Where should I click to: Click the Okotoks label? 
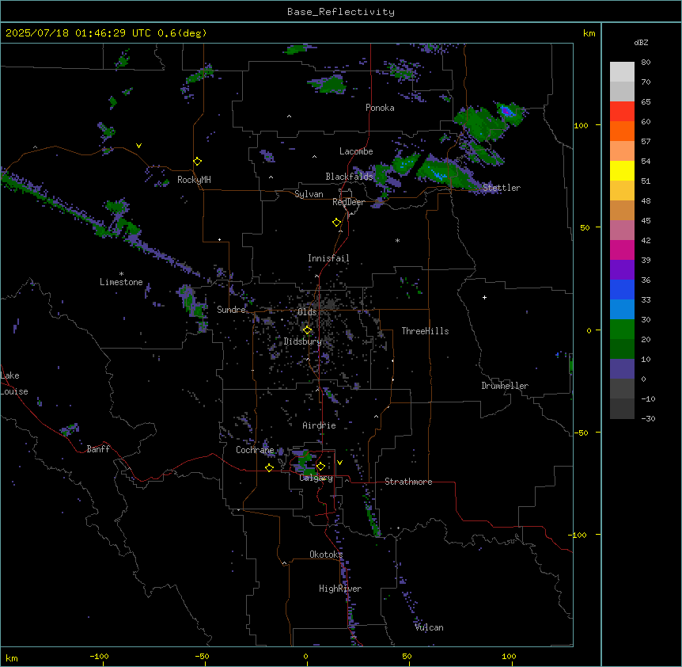(326, 555)
